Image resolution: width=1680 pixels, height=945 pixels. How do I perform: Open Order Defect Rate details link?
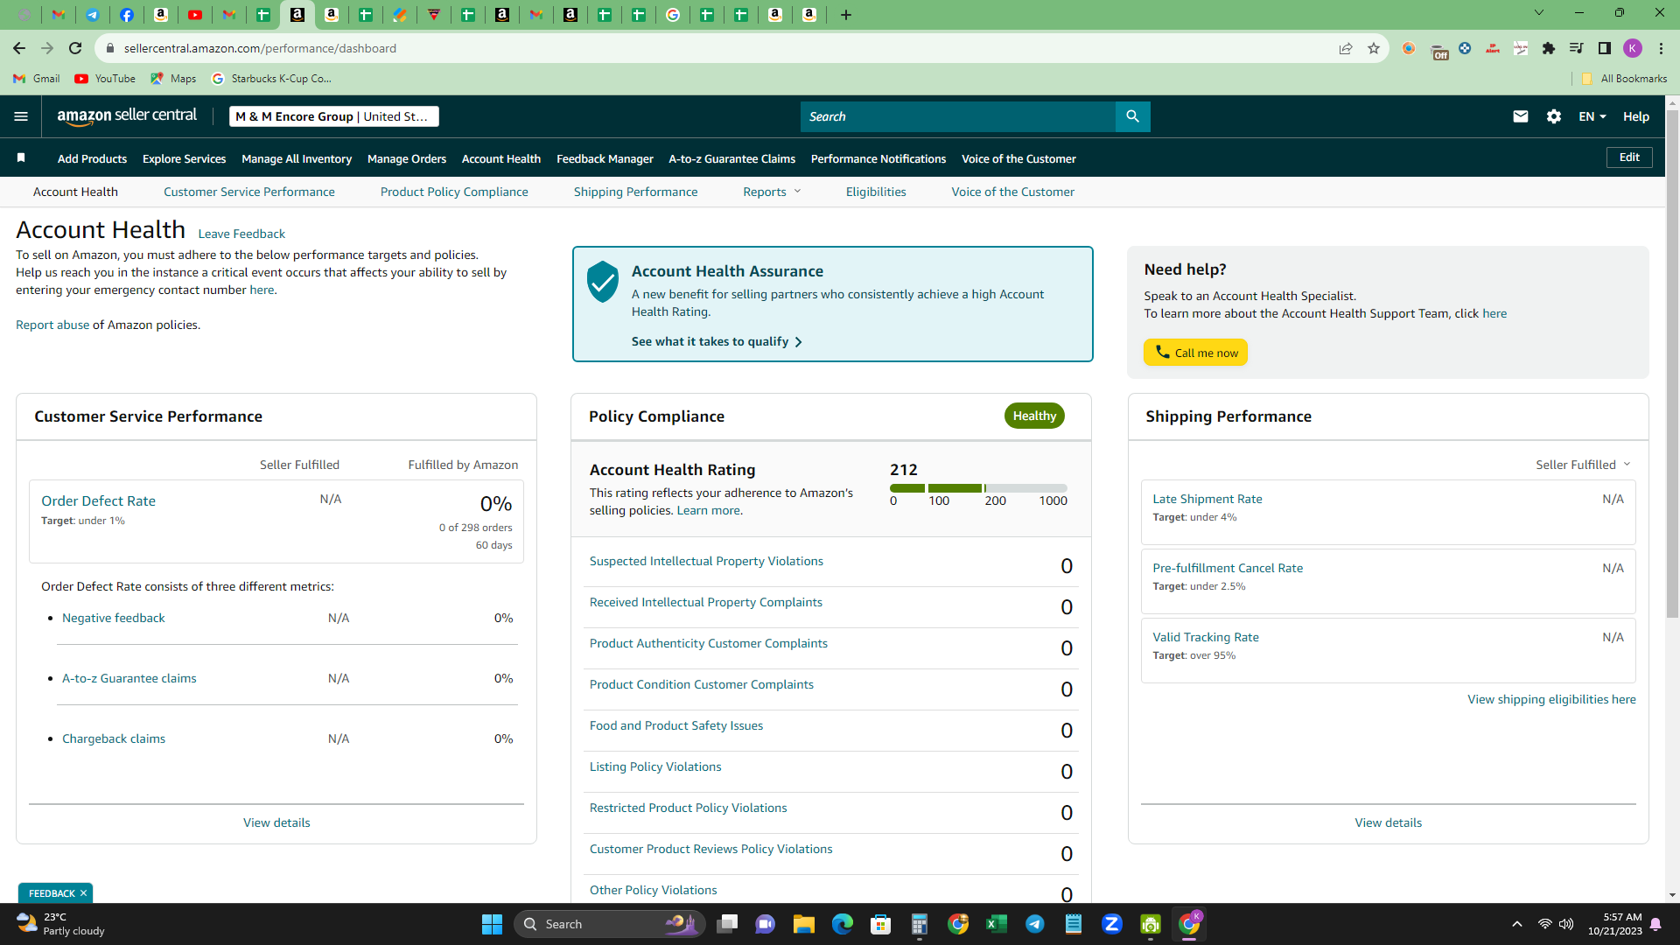pos(98,501)
